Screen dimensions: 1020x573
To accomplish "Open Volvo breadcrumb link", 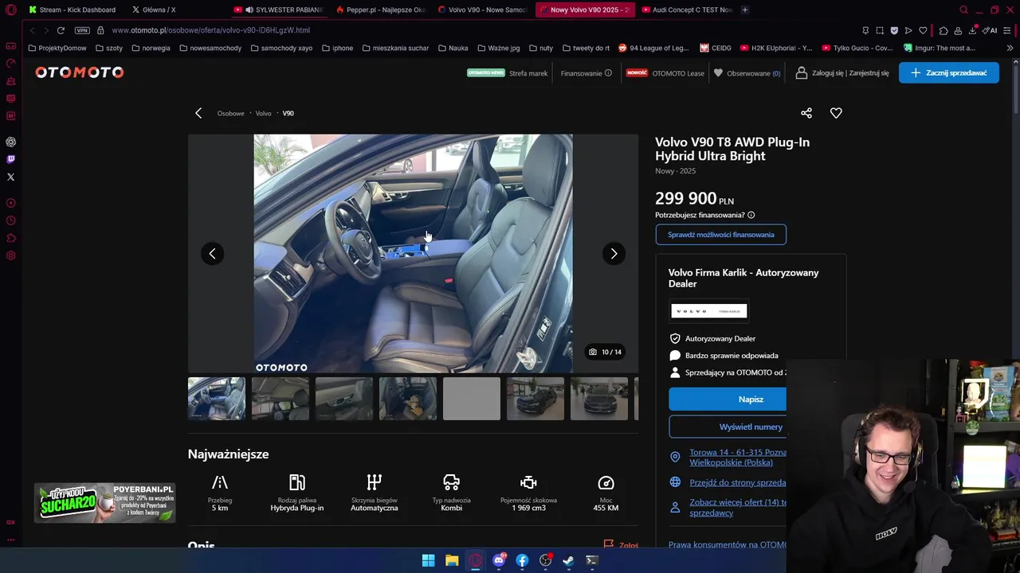I will point(263,114).
